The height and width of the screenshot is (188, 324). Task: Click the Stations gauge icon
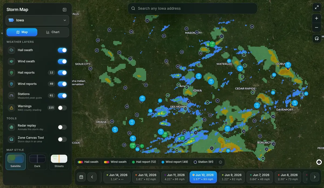click(11, 96)
